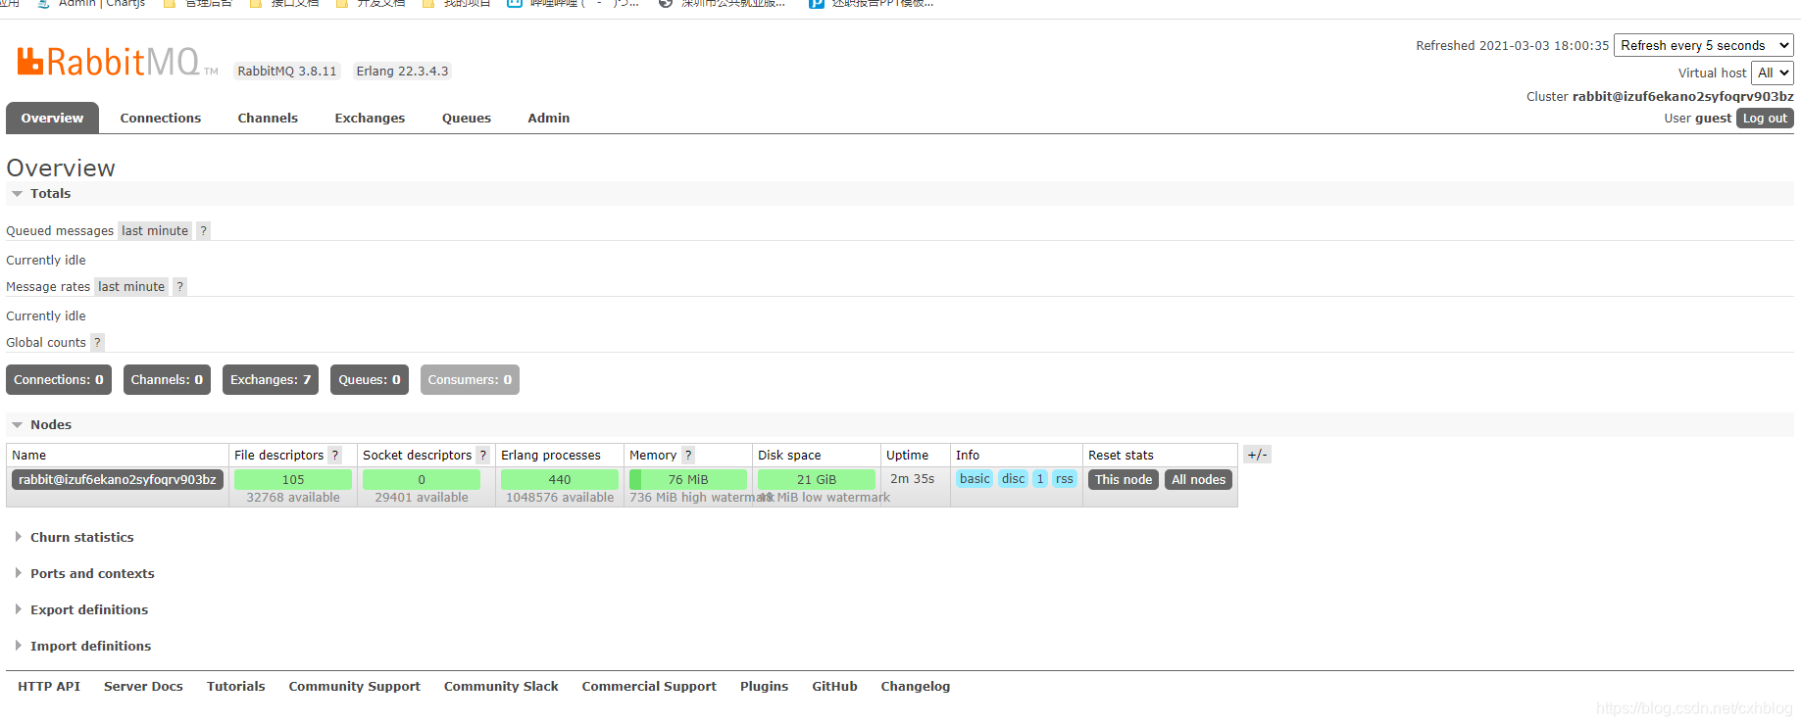Show help for Memory column
The height and width of the screenshot is (726, 1801).
pyautogui.click(x=688, y=456)
